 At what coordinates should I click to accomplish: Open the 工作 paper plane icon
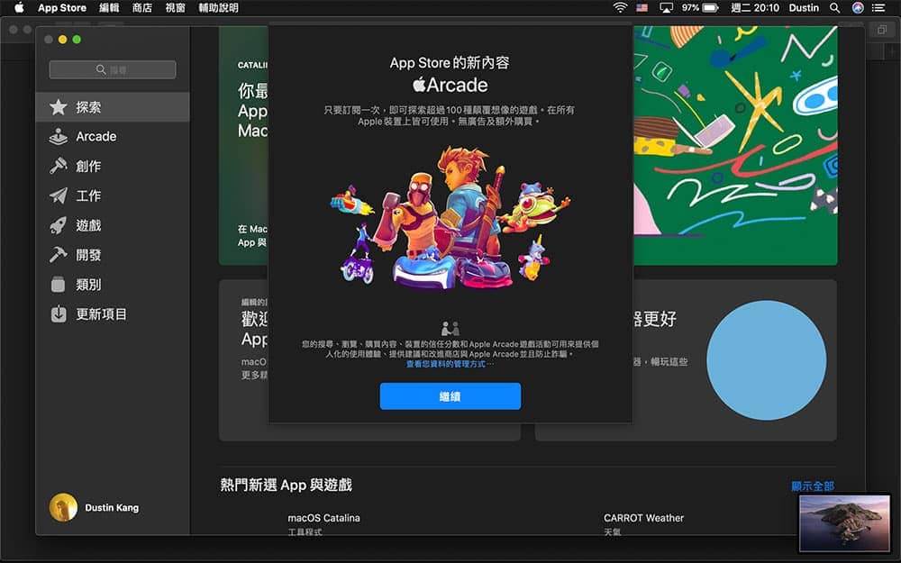tap(58, 195)
